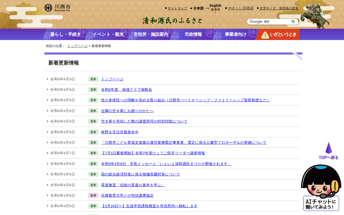Image resolution: width=344 pixels, height=215 pixels.
Task: Expand the イベント・観光 menu
Action: [108, 34]
